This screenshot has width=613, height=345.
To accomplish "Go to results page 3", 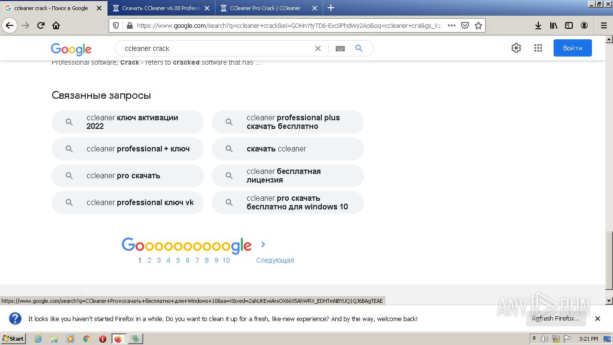I will click(x=159, y=260).
